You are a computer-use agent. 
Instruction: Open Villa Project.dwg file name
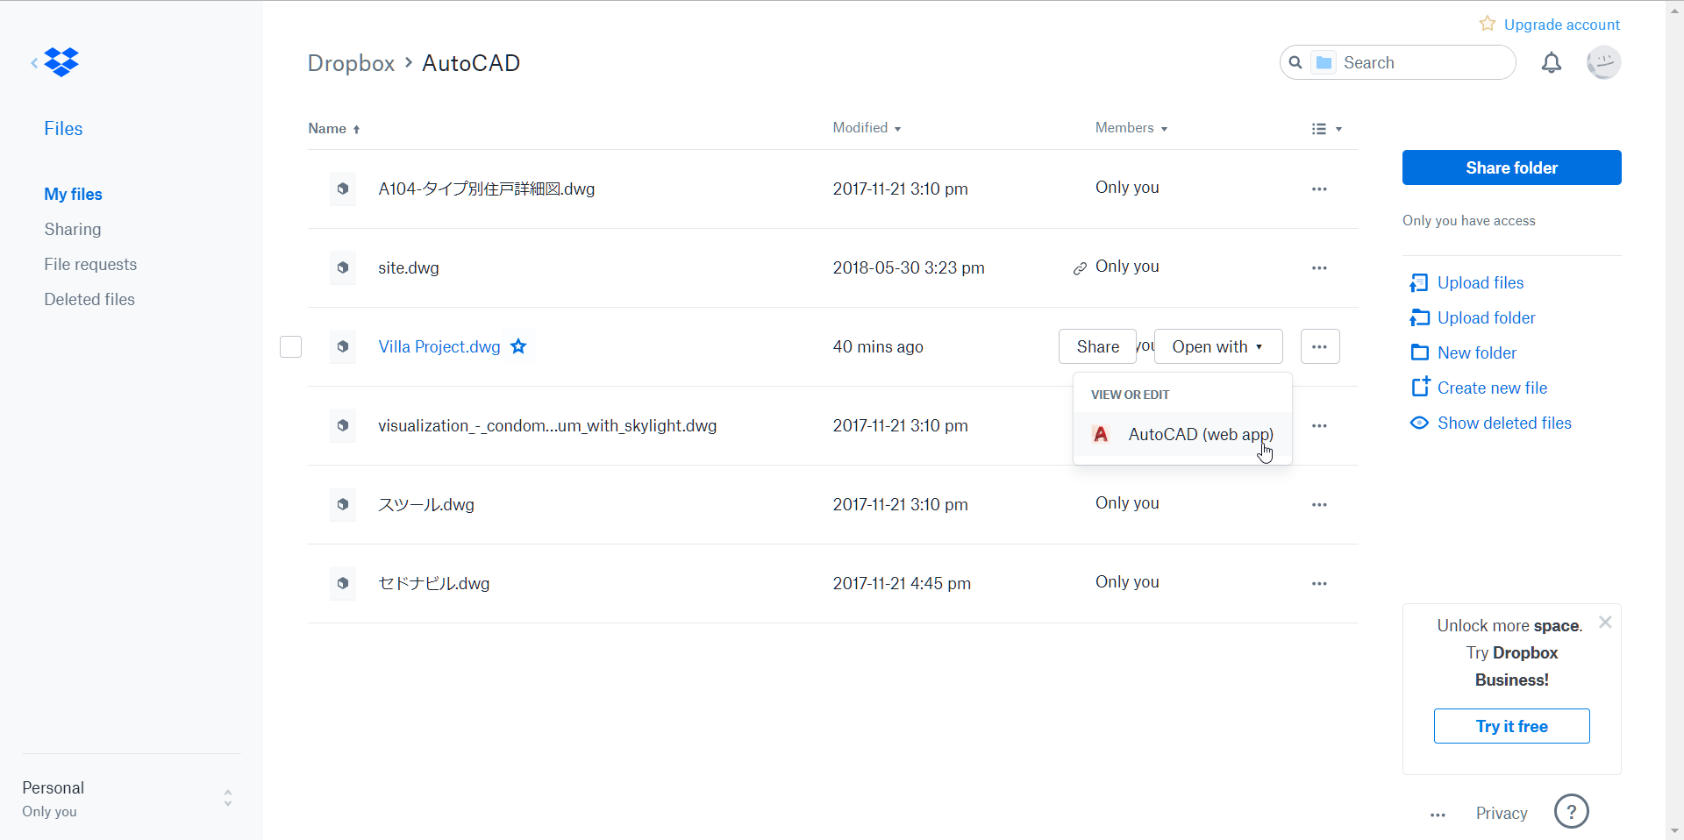(x=439, y=346)
